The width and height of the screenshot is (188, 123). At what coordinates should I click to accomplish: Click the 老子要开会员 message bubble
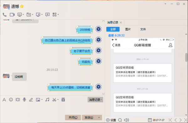click(x=81, y=51)
